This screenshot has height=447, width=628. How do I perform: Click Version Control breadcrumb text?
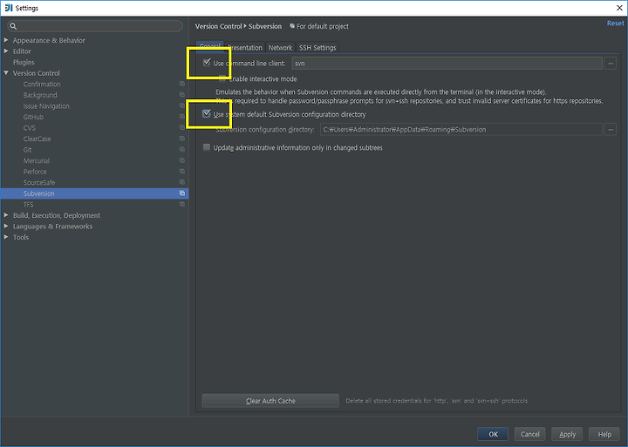tap(219, 26)
